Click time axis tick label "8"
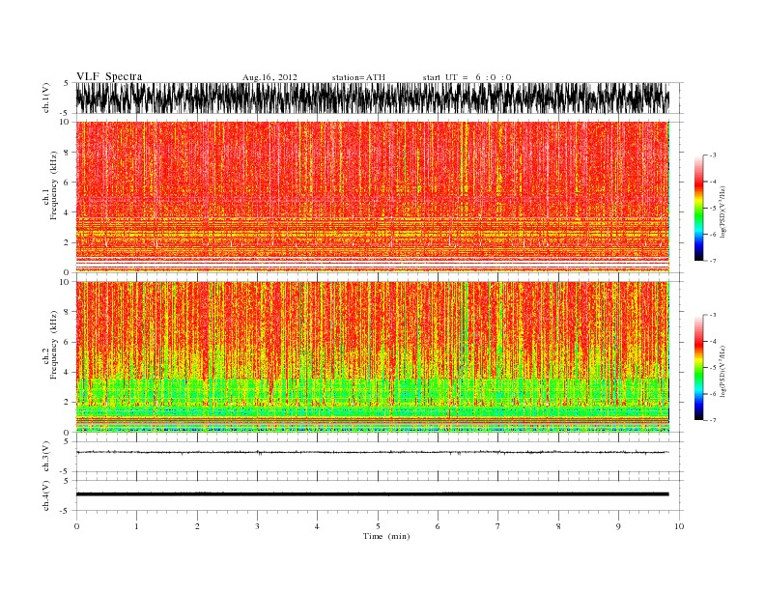This screenshot has width=765, height=591. tap(558, 526)
